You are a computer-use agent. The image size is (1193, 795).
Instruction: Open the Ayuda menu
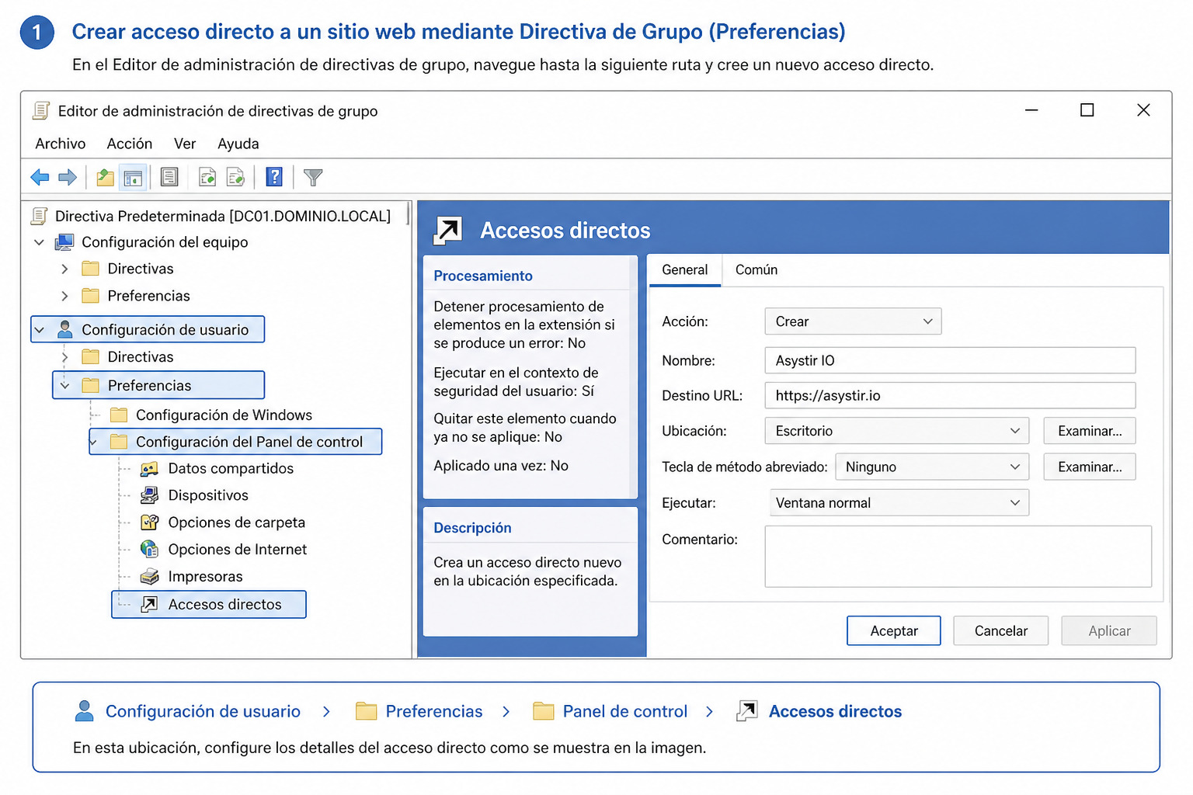238,144
